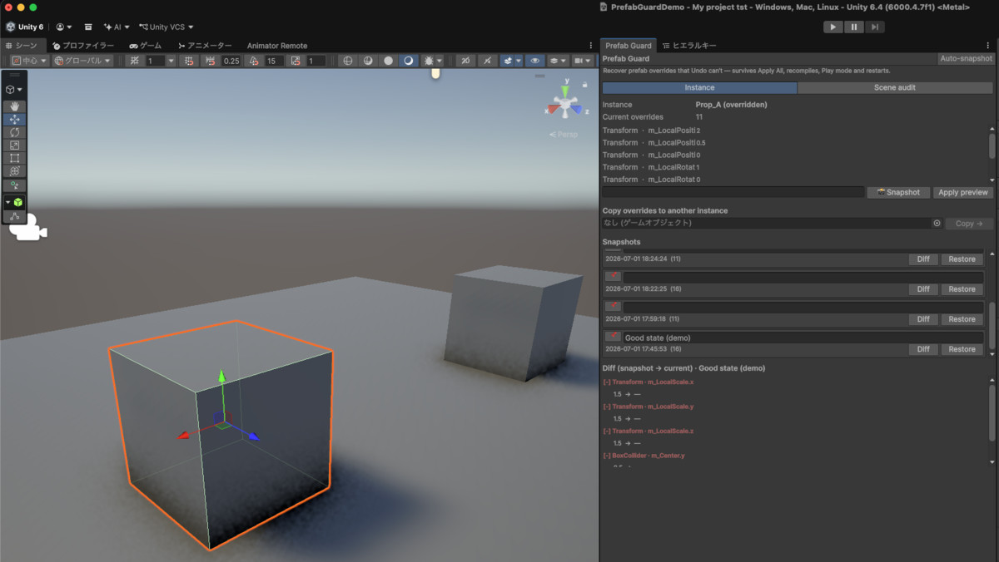Toggle scene lighting
This screenshot has width=999, height=562.
[488, 61]
